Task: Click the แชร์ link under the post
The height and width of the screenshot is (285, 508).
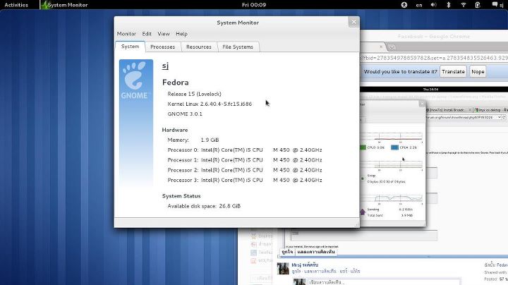Action: point(344,272)
